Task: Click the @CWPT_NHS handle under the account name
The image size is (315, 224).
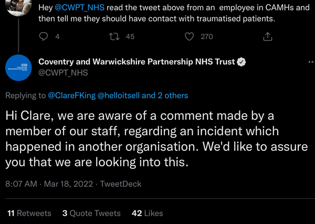Action: (x=62, y=73)
